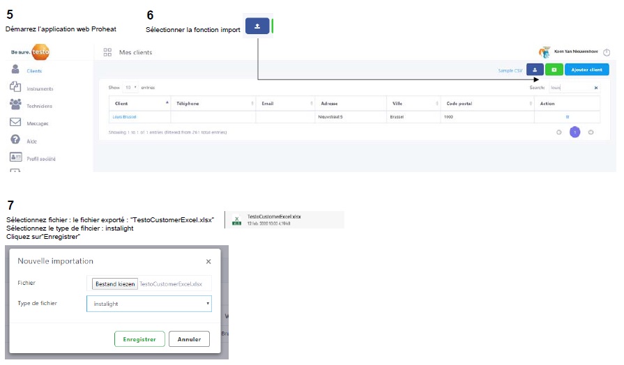Close the Nouvelle importation dialog with the x
Screen dimensions: 624x365
point(208,262)
